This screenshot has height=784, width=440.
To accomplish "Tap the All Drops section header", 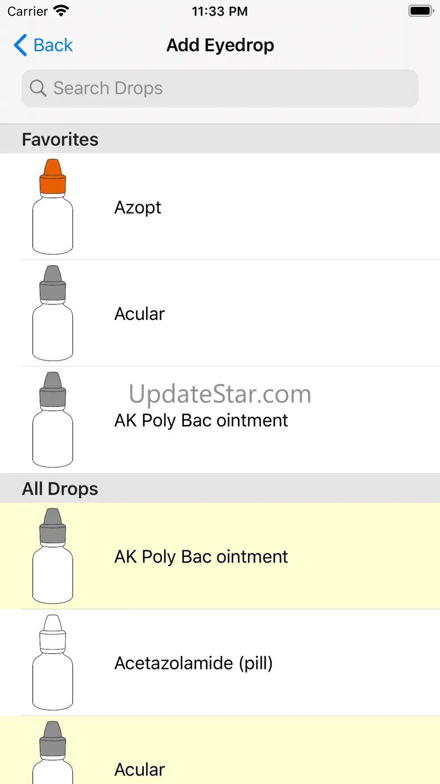I will (x=220, y=488).
